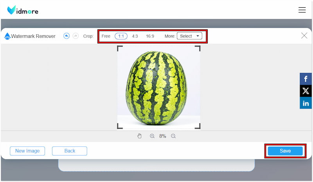Pick the 16:9 crop ratio
The image size is (313, 182).
tap(150, 36)
